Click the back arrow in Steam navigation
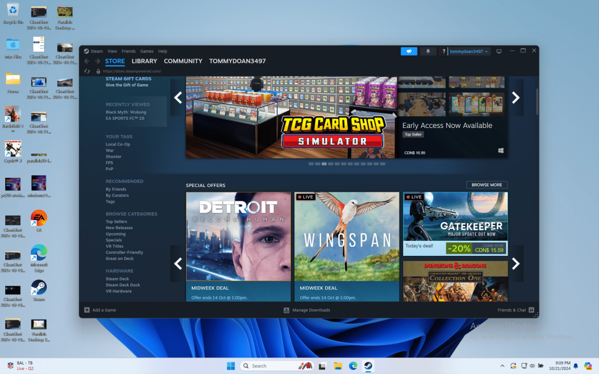Viewport: 599px width, 374px height. (x=87, y=61)
